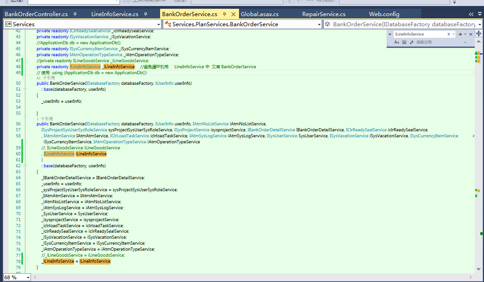
Task: Open the 68 % zoom dropdown
Action: [28, 277]
